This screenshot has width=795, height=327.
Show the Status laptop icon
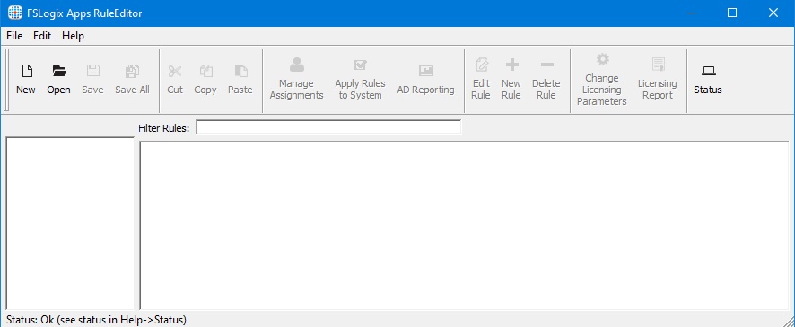point(708,72)
